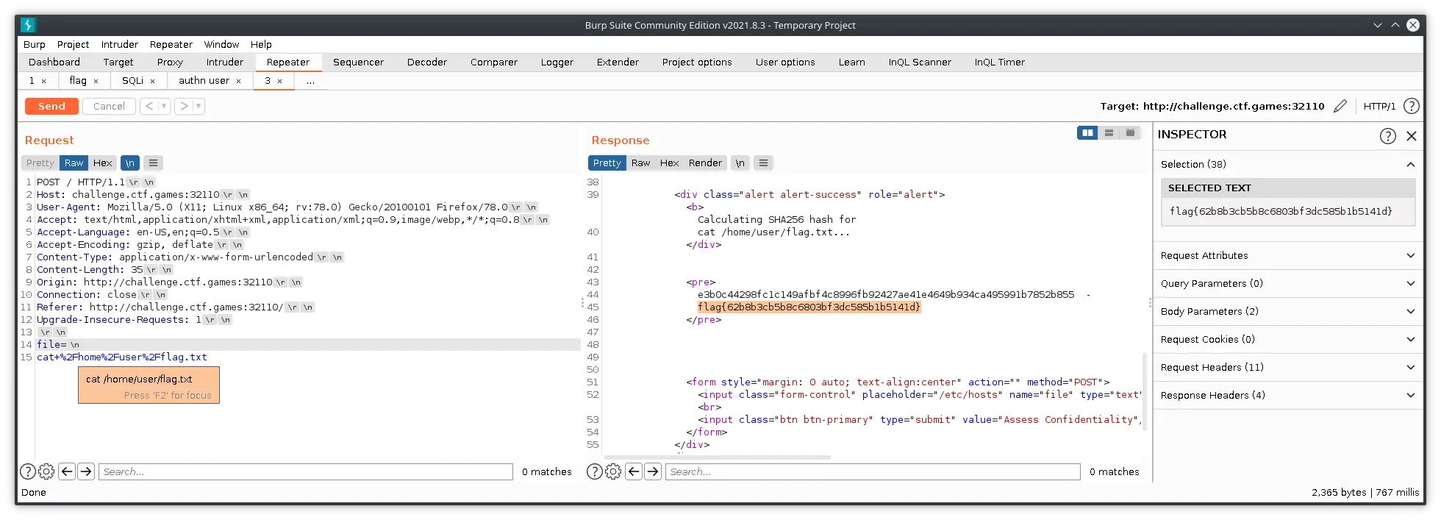Open history forward dropdown arrow

(199, 106)
